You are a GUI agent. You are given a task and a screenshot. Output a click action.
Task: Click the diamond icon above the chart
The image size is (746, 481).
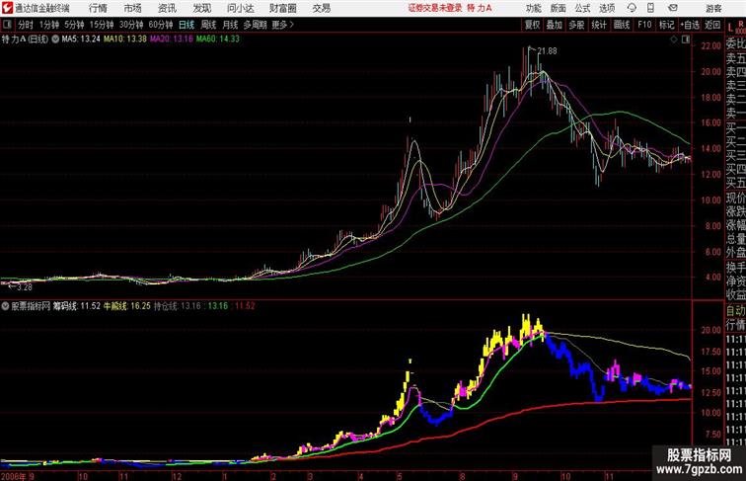pos(674,40)
